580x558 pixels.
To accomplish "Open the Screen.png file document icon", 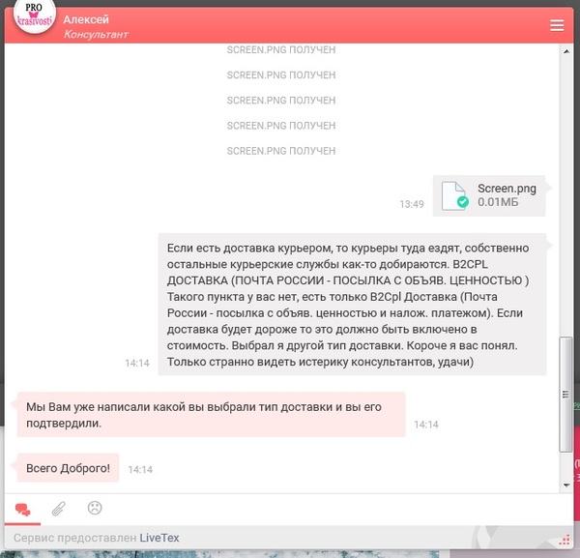I will click(454, 196).
